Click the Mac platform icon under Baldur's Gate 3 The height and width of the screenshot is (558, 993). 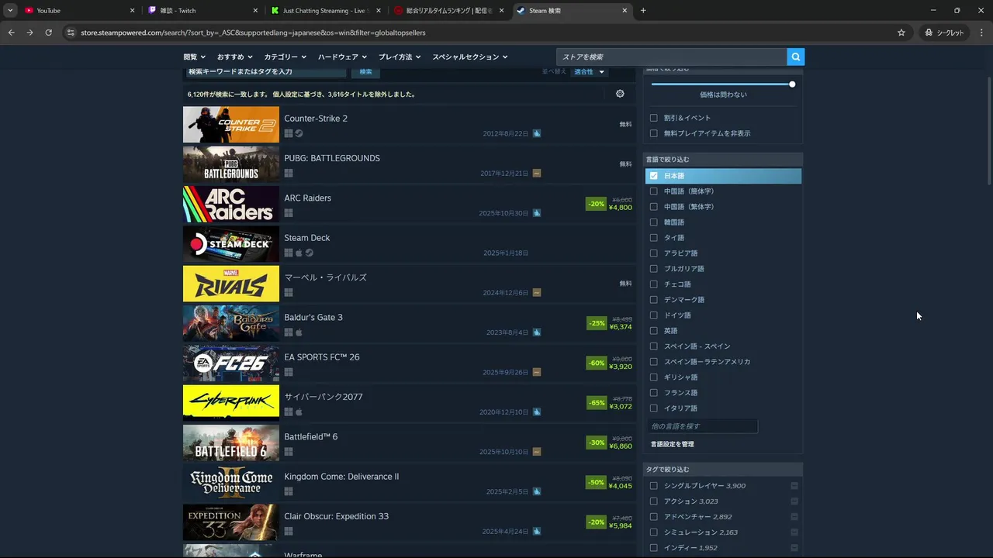click(299, 332)
